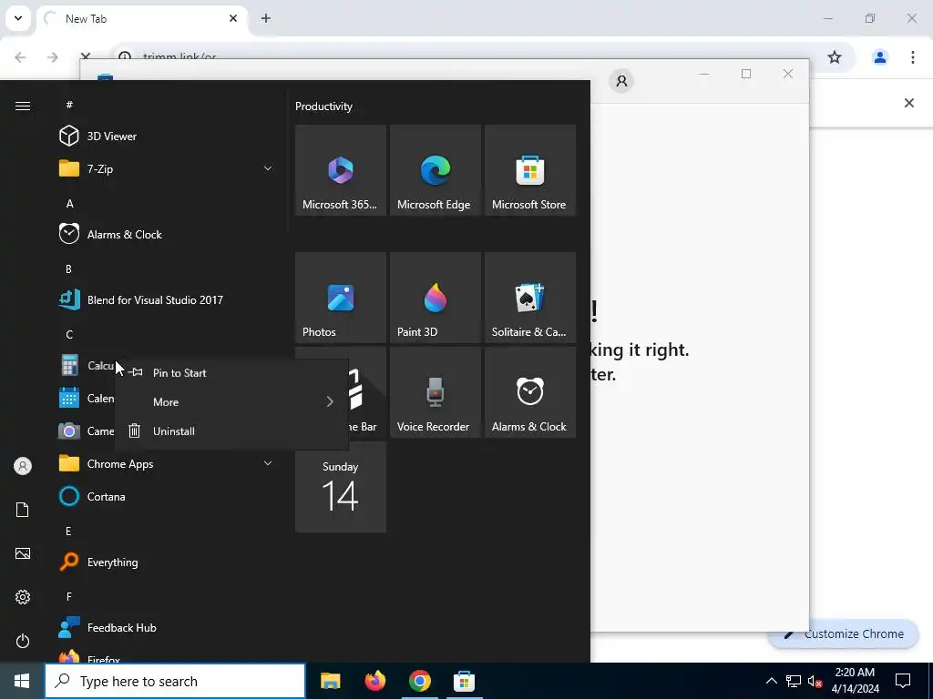Image resolution: width=933 pixels, height=699 pixels.
Task: Open the 7-Zip folder entry
Action: [167, 168]
